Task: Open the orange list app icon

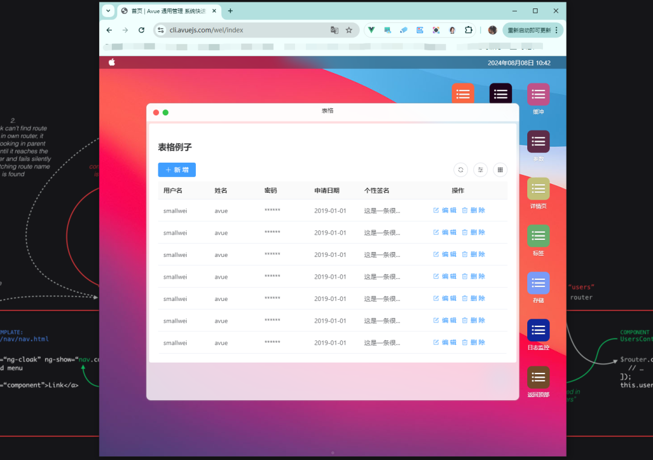Action: 463,94
